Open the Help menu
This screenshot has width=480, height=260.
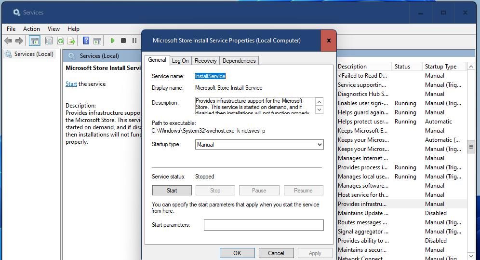pyautogui.click(x=73, y=29)
